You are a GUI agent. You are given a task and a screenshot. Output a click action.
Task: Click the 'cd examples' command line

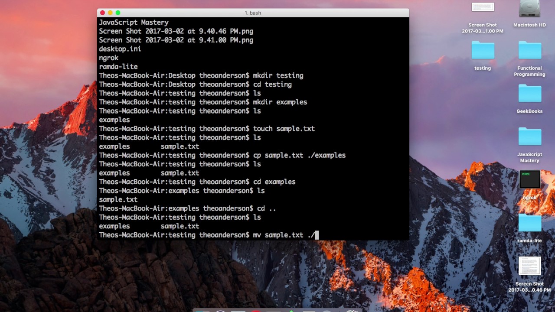click(197, 182)
